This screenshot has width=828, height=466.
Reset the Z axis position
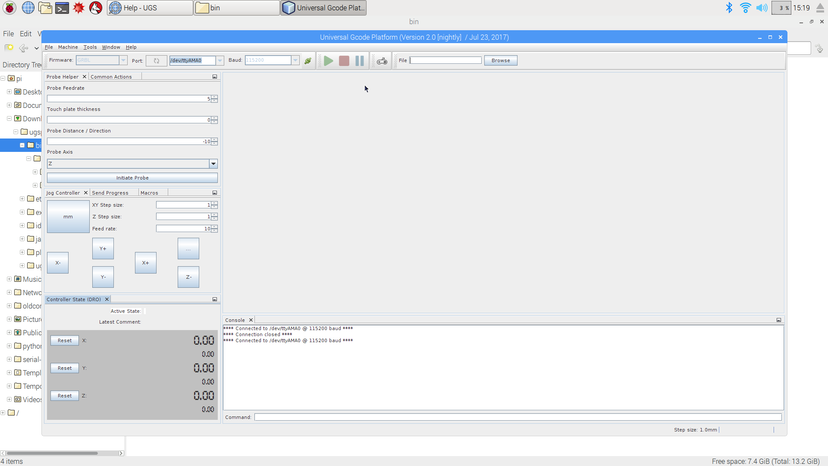click(x=65, y=396)
